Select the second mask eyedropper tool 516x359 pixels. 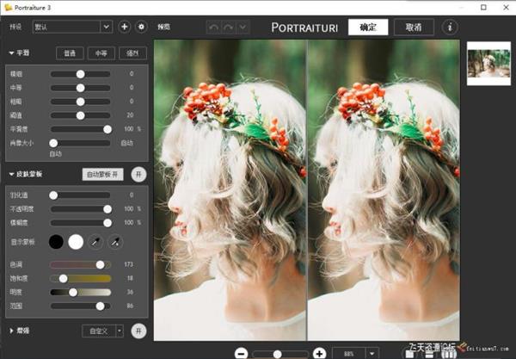[x=116, y=242]
